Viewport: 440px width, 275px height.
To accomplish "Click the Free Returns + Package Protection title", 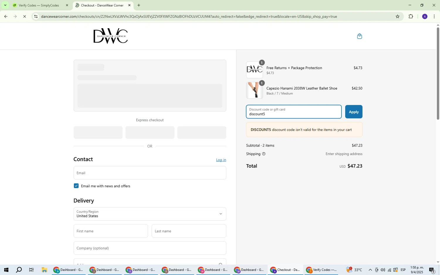I will [294, 68].
